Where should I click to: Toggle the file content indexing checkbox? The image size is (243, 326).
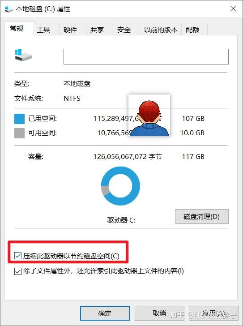point(18,271)
